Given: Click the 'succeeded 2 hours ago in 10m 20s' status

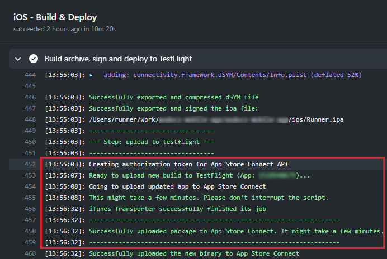Looking at the screenshot, I should coord(64,29).
